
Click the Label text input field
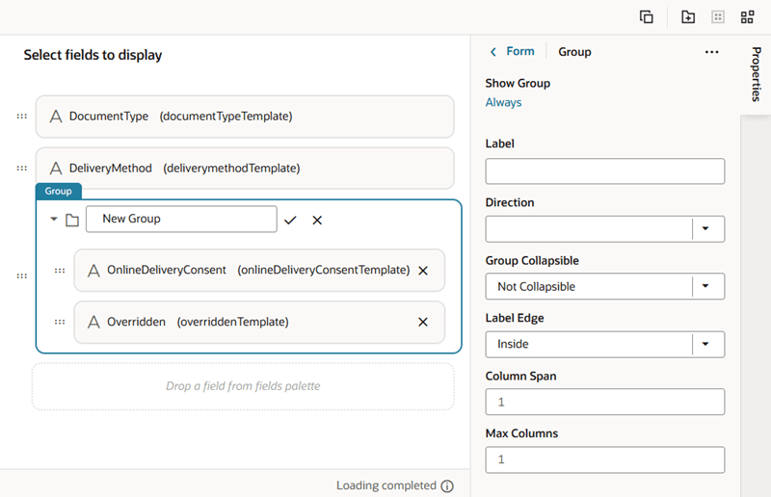point(604,171)
